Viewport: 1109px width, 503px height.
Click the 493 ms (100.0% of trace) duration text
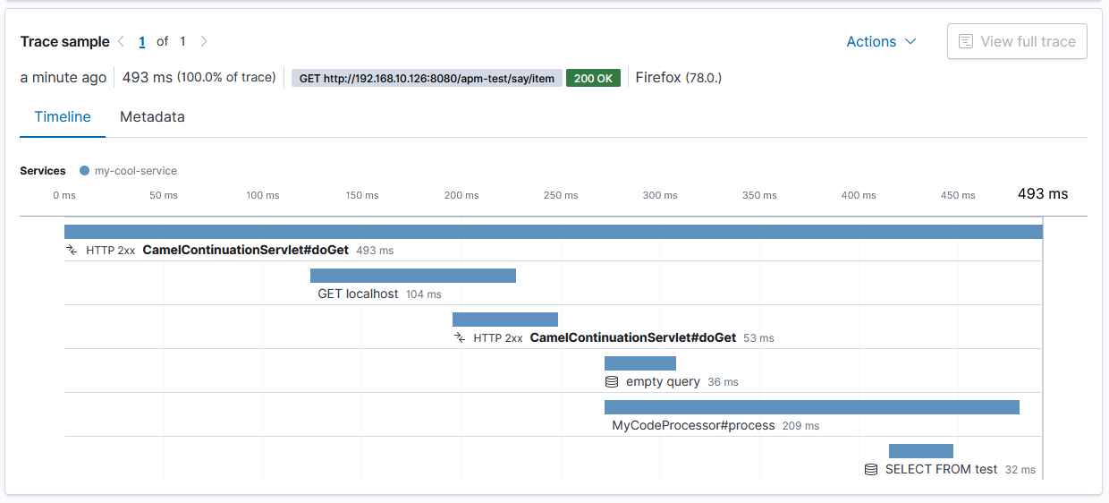[199, 78]
